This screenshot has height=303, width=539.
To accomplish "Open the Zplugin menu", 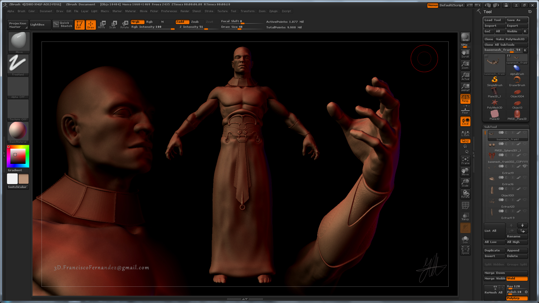I will click(273, 11).
